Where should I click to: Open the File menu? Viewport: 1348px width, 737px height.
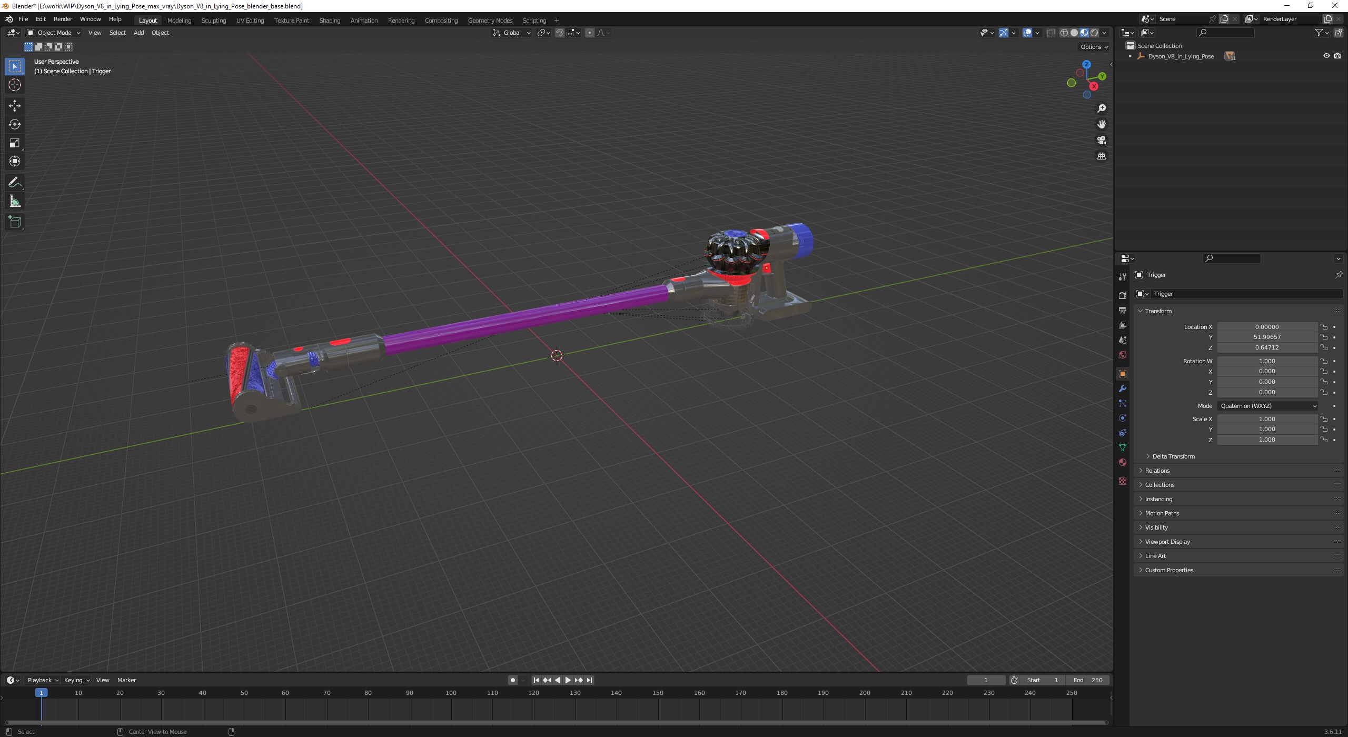[x=23, y=19]
